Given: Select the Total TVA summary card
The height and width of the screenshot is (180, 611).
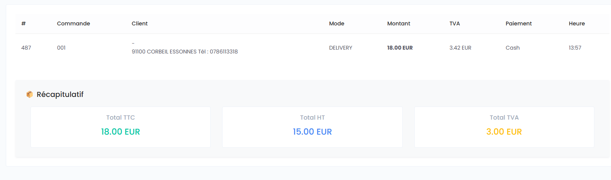Looking at the screenshot, I should click(504, 127).
